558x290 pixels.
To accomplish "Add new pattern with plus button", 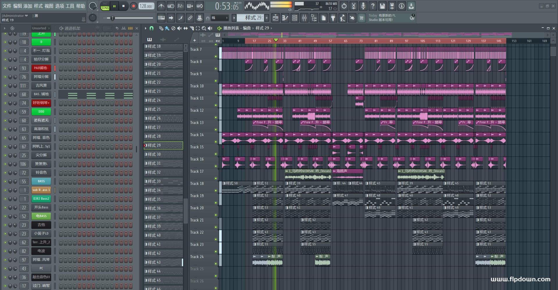I will click(267, 18).
